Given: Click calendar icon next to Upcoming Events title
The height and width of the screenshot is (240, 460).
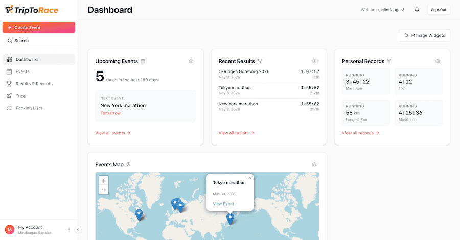Looking at the screenshot, I should 143,61.
